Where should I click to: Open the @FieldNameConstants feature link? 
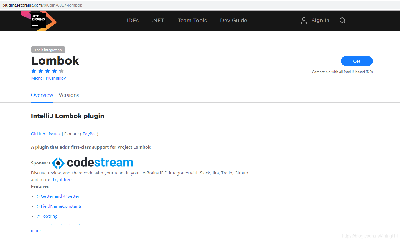(x=59, y=206)
